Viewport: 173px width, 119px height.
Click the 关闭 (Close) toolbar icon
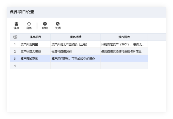tap(58, 25)
